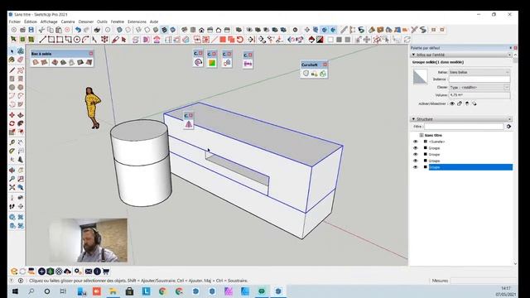Select highlighted Groupe in Structure list

(470, 167)
